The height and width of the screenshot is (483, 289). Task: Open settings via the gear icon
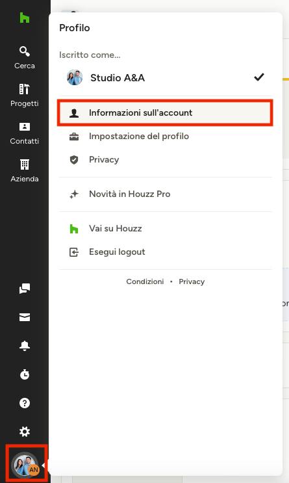coord(25,432)
